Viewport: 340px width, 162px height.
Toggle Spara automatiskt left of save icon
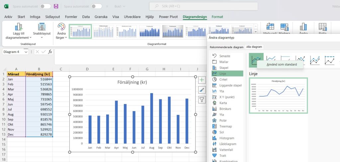click(x=45, y=6)
